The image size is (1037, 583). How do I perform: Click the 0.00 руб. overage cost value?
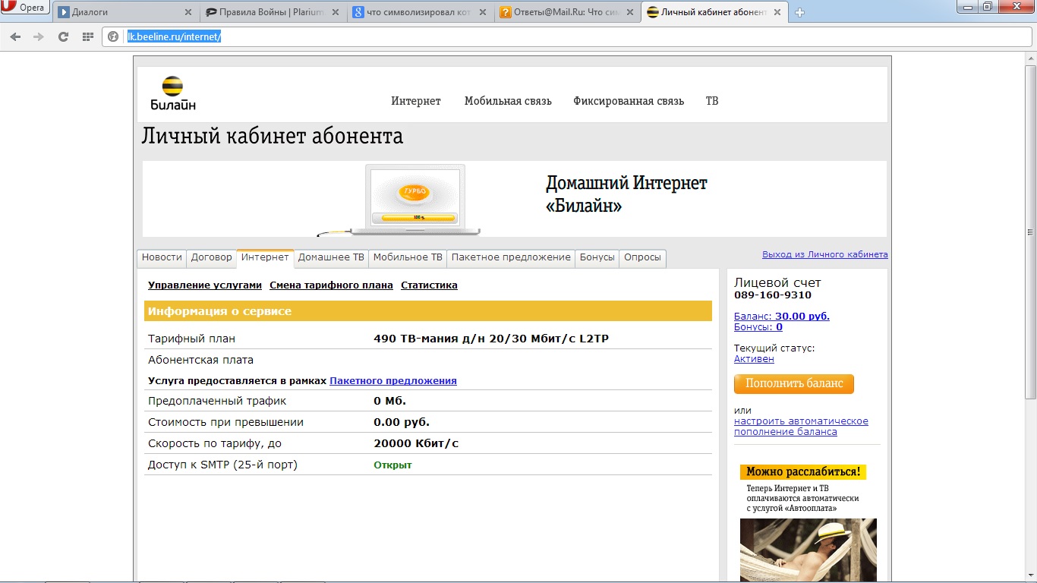[x=402, y=422]
